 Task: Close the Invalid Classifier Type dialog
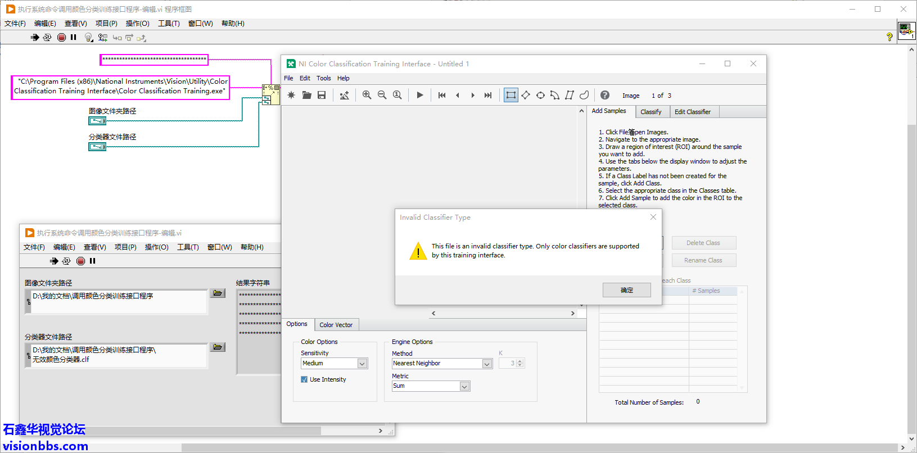pos(653,218)
